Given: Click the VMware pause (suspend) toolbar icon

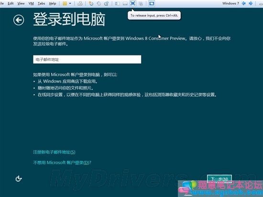Looking at the screenshot, I should [65, 3].
